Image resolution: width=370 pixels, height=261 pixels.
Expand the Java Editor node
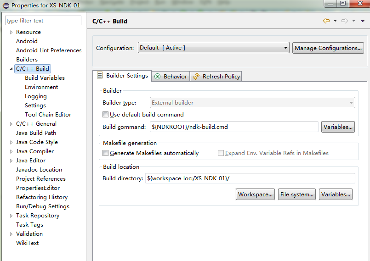pos(11,161)
